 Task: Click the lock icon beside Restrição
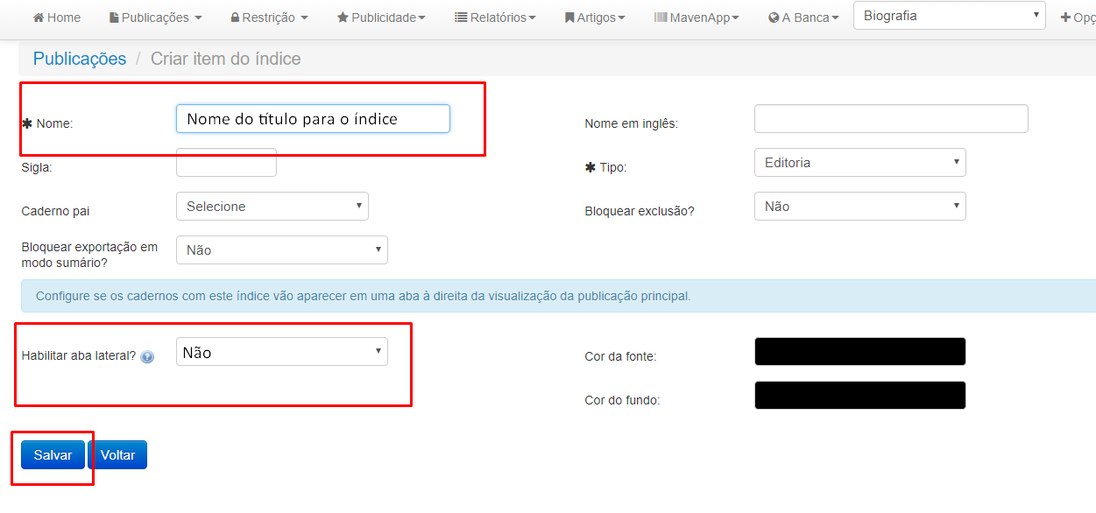click(x=235, y=18)
